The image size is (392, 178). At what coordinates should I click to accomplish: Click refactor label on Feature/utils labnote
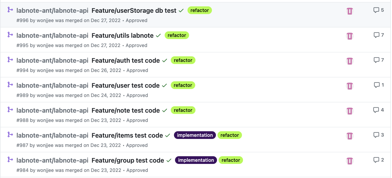(177, 35)
